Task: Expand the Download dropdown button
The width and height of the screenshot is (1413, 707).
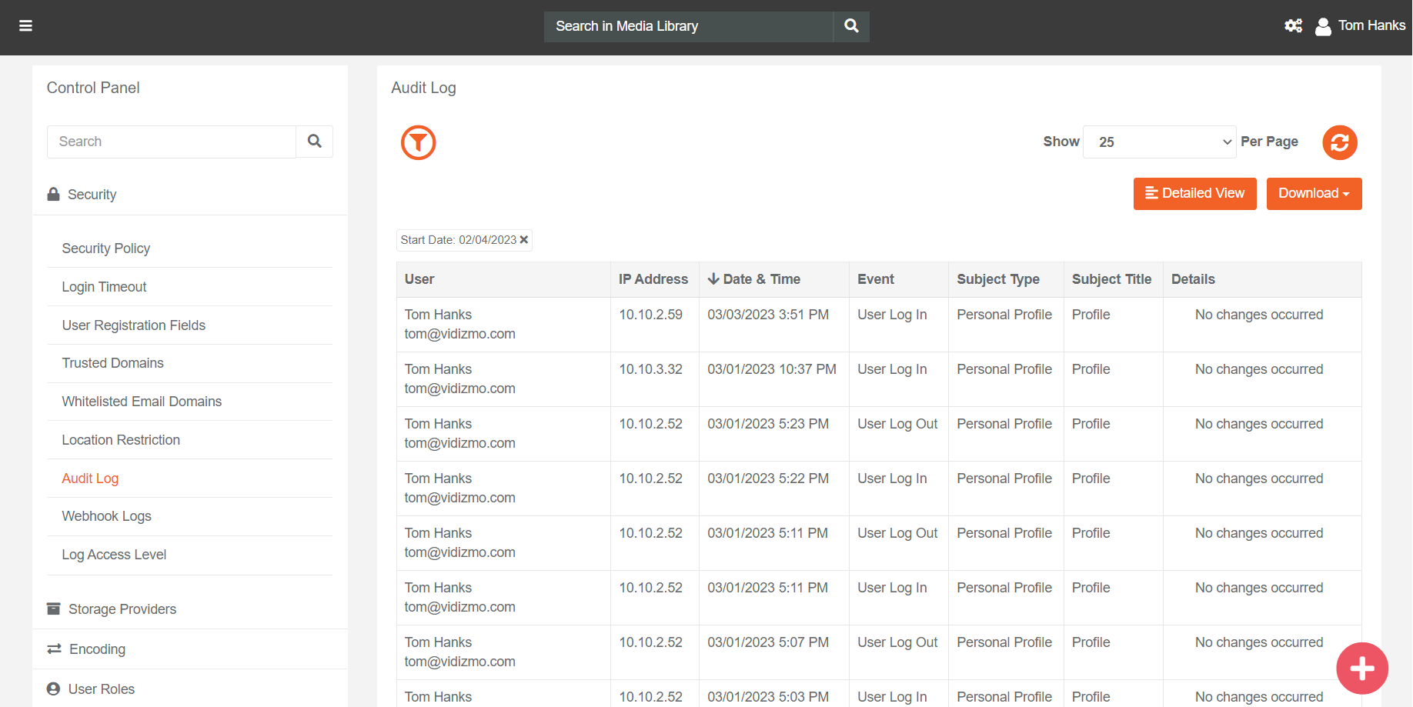Action: [1314, 194]
